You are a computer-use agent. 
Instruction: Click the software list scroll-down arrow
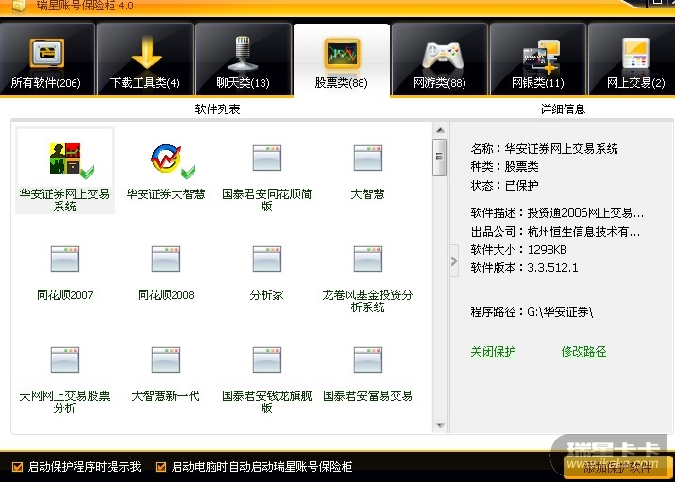440,425
